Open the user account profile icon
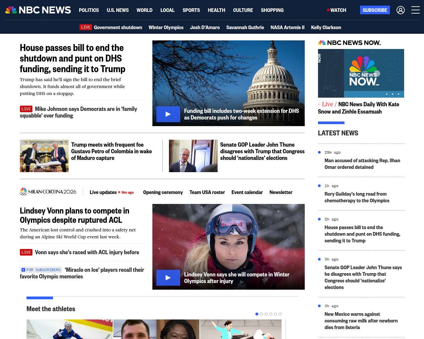The height and width of the screenshot is (339, 424). pyautogui.click(x=400, y=10)
